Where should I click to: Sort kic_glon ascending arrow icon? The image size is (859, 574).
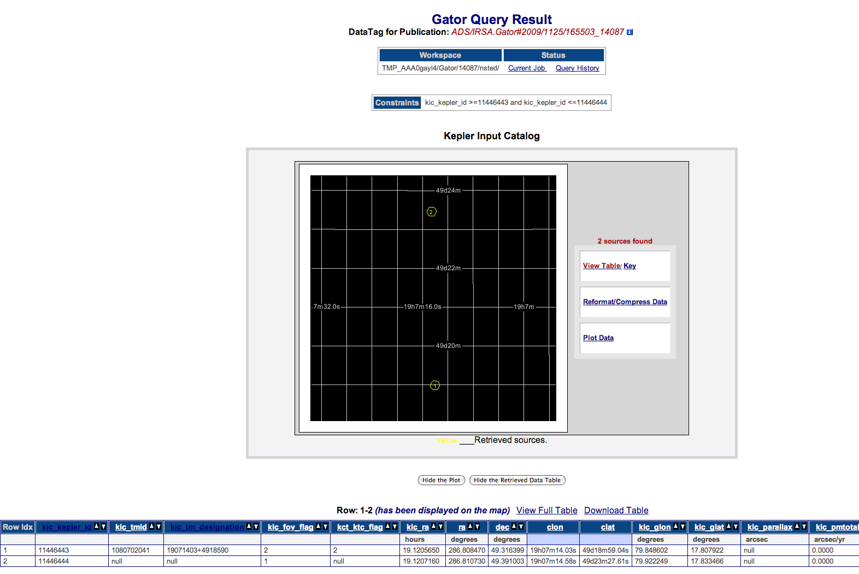[x=676, y=526]
